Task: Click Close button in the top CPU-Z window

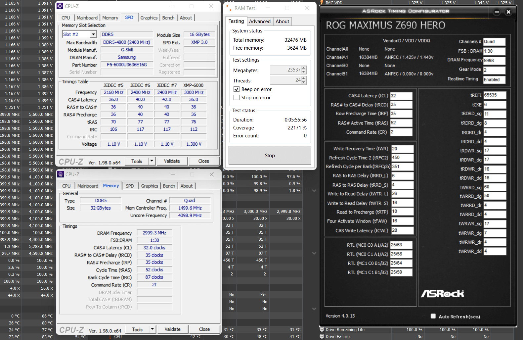Action: click(x=204, y=161)
